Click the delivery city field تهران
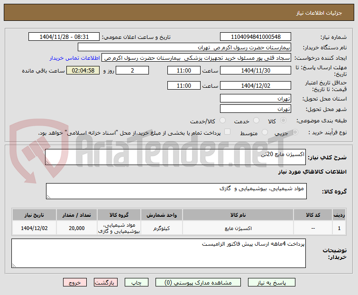Image resolution: width=358 pixels, height=295 pixels. pyautogui.click(x=256, y=109)
